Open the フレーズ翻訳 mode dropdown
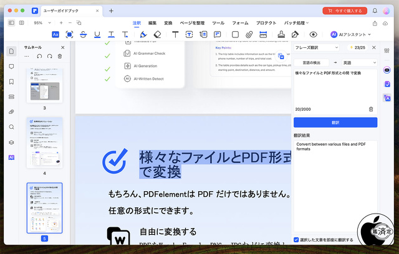The image size is (399, 254). point(316,47)
